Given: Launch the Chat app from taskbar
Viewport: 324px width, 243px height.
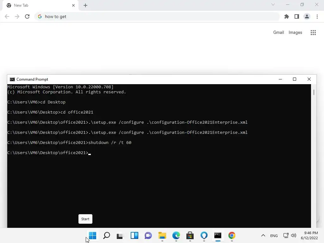Looking at the screenshot, I should 148,235.
